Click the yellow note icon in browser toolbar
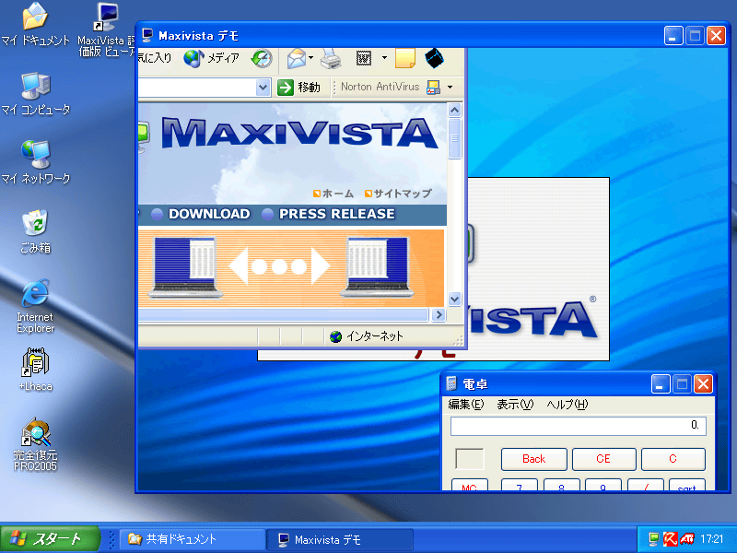Image resolution: width=737 pixels, height=553 pixels. (405, 58)
